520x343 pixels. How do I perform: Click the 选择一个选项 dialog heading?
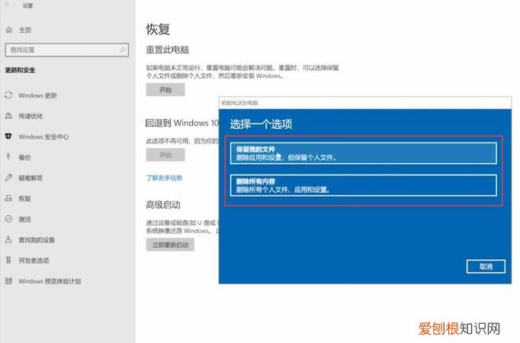click(261, 124)
